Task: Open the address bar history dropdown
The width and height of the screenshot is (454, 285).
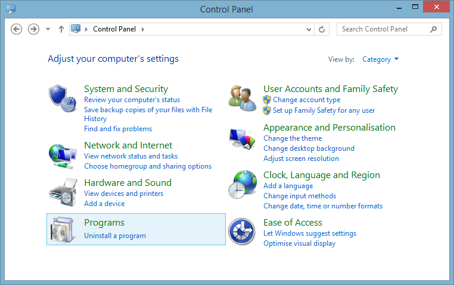Action: [309, 29]
